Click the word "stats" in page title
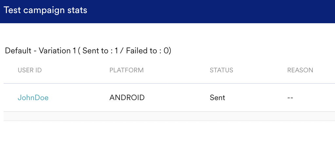 pyautogui.click(x=78, y=10)
